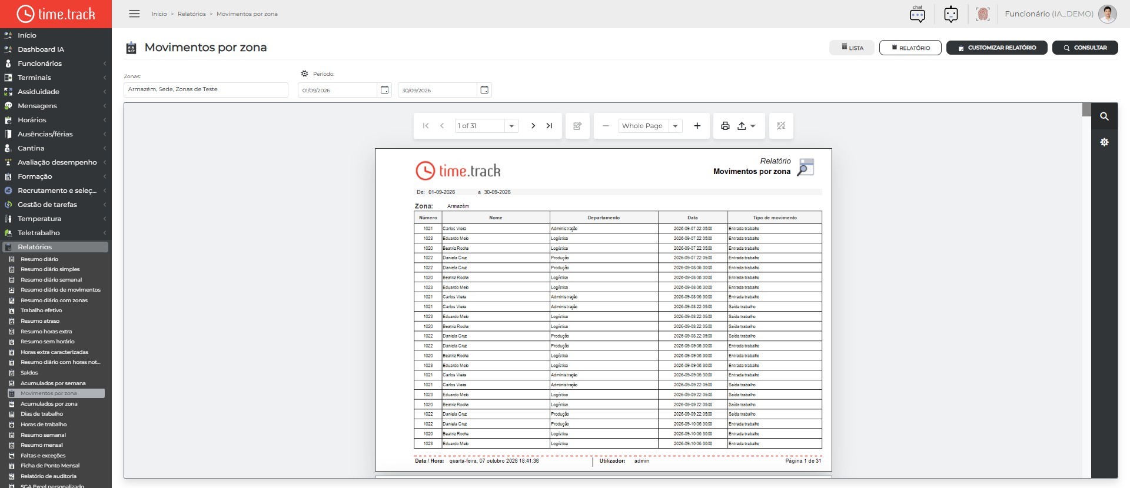Viewport: 1130px width, 488px height.
Task: Click the edit fields icon in viewer toolbar
Action: (x=577, y=126)
